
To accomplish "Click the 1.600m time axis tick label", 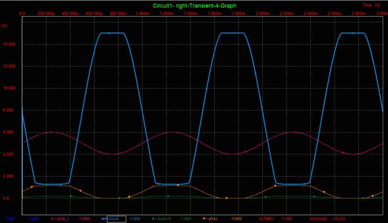I will (214, 14).
